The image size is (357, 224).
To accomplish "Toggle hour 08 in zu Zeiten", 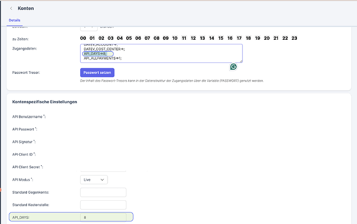I will tap(156, 38).
